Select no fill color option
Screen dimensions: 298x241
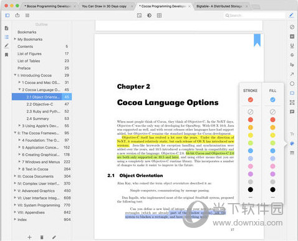pos(272,112)
